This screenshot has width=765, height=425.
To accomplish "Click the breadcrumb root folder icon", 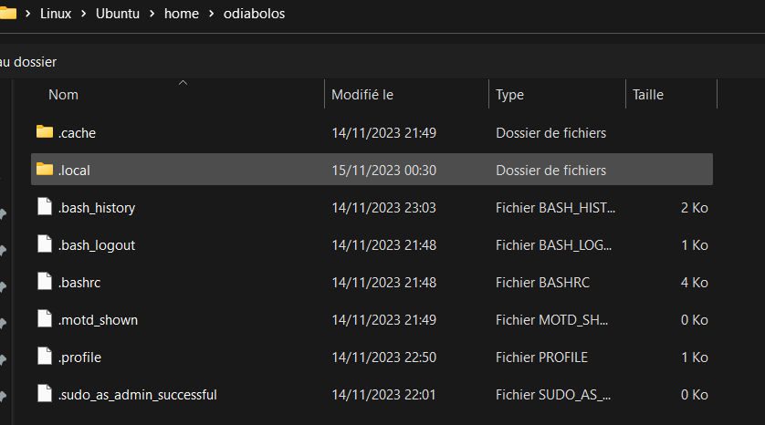I will [8, 13].
